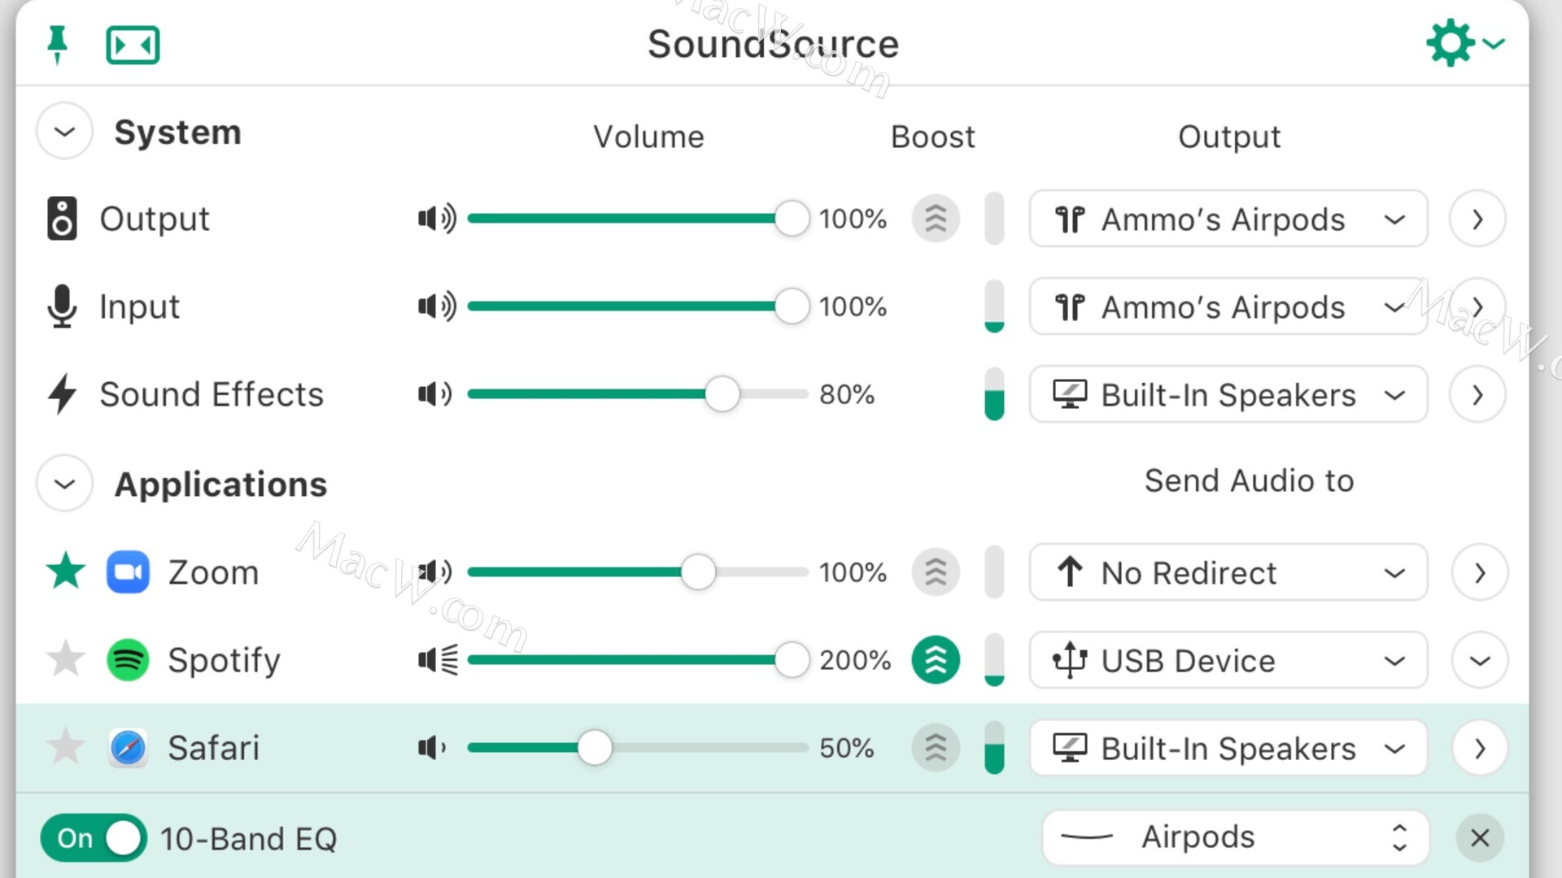Pin the SoundSource window
1562x878 pixels.
tap(57, 45)
